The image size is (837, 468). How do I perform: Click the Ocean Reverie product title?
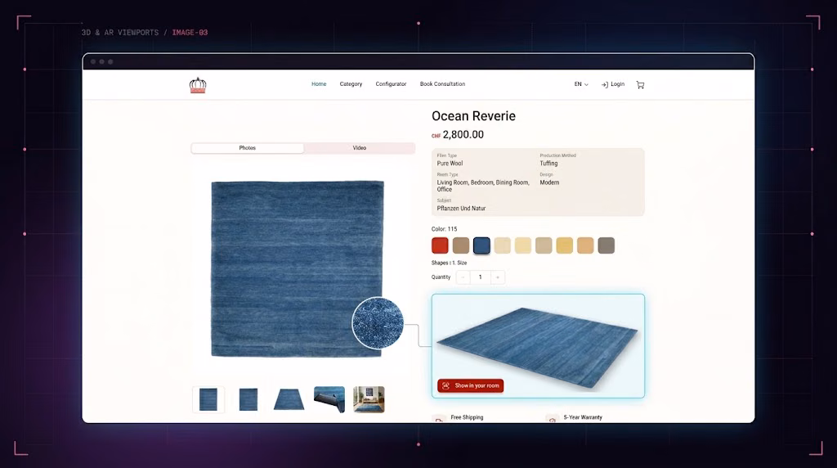coord(473,116)
